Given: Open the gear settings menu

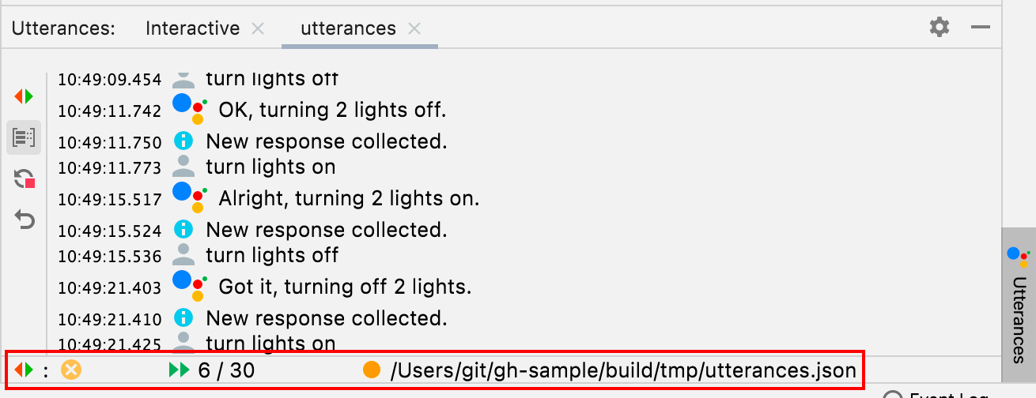Looking at the screenshot, I should (940, 28).
